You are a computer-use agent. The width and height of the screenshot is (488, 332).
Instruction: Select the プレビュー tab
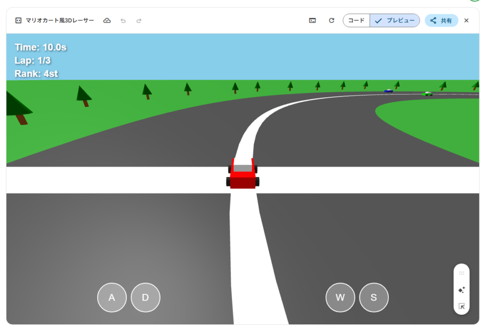[395, 21]
